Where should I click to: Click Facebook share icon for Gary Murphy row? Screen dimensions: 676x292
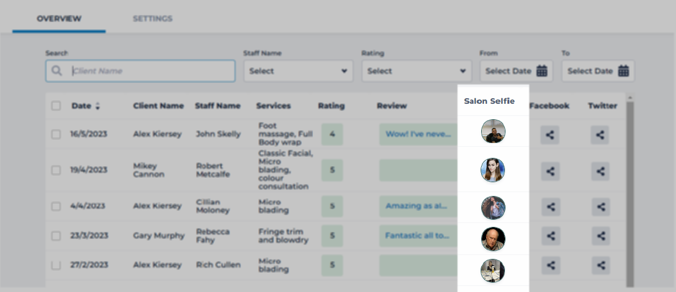click(x=550, y=236)
